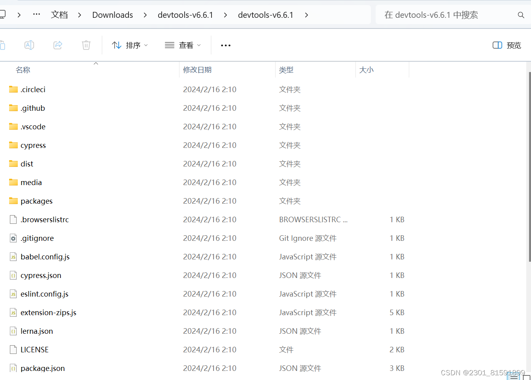Navigate to 文档 in the breadcrumb

click(60, 15)
